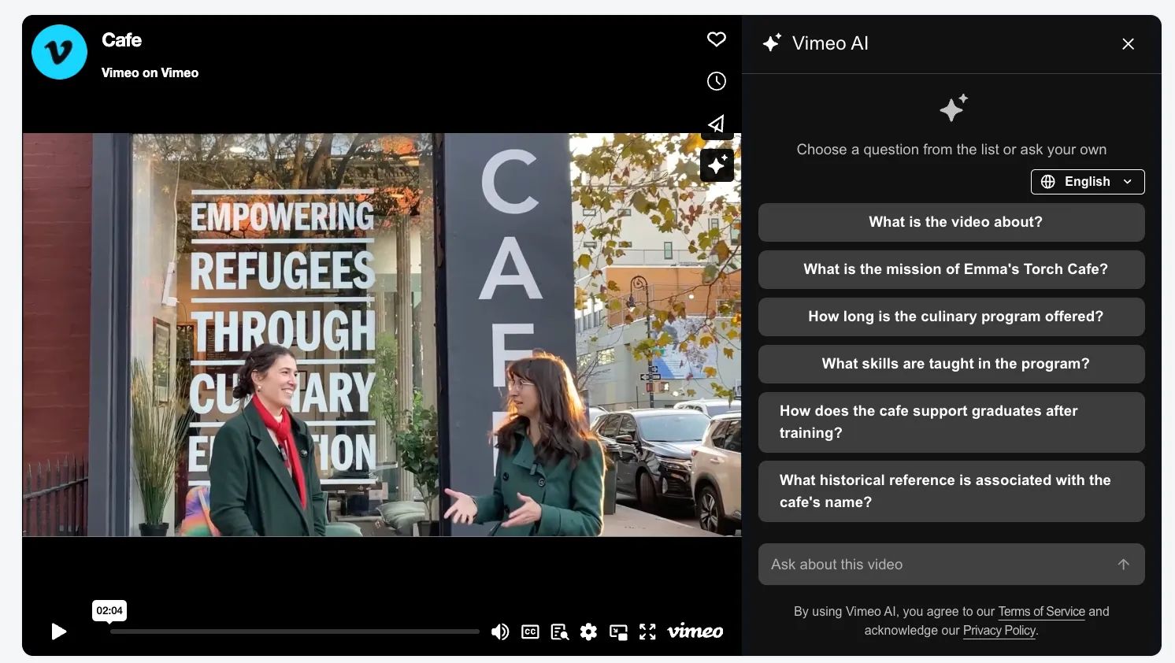Open the transcript search icon

click(x=560, y=632)
